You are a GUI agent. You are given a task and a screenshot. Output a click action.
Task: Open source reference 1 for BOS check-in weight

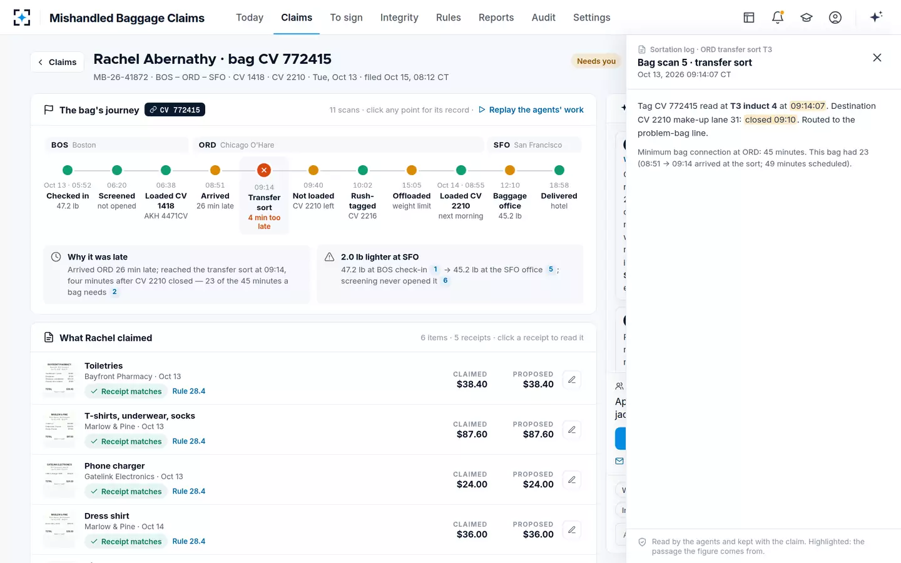(435, 270)
